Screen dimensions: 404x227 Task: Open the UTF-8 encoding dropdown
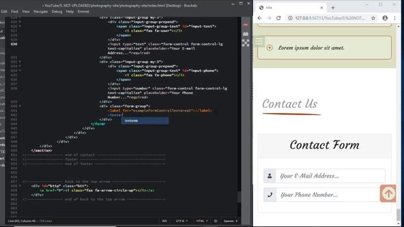click(182, 221)
